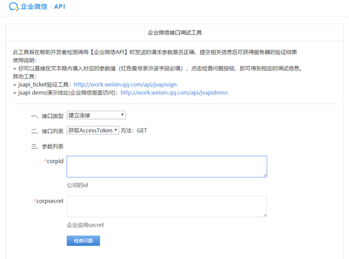The width and height of the screenshot is (349, 259).
Task: Click the *corpsecret field label
Action: pyautogui.click(x=49, y=201)
